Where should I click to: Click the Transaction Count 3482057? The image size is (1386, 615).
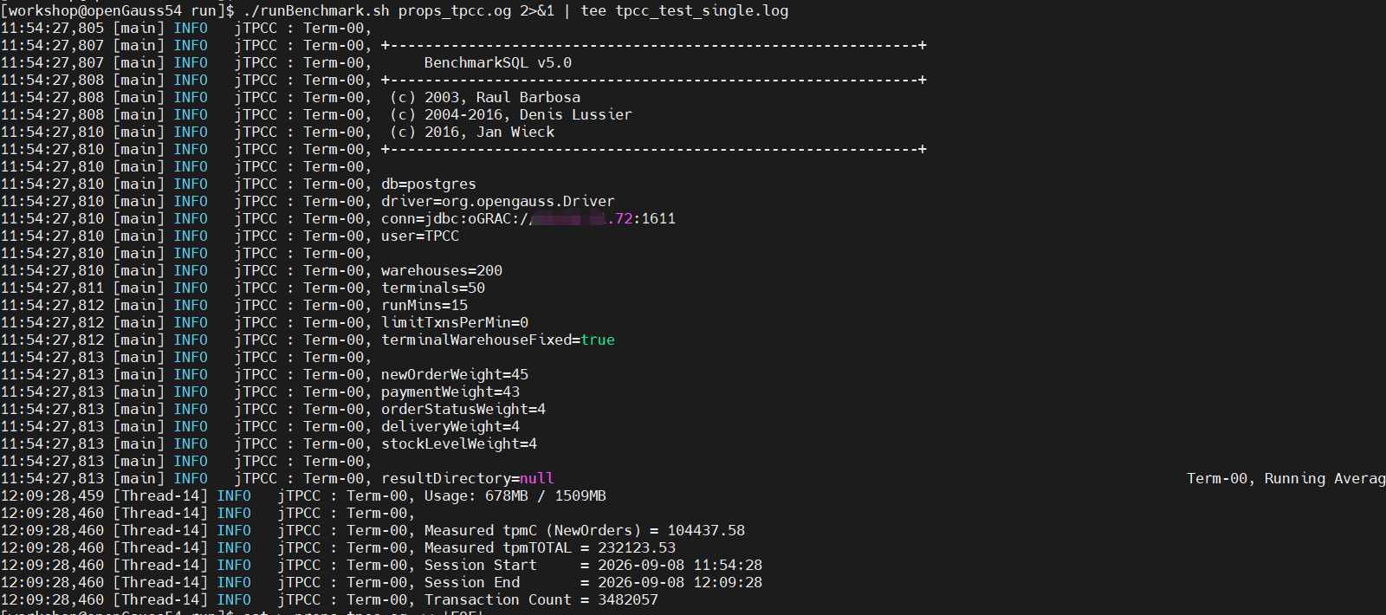point(541,599)
